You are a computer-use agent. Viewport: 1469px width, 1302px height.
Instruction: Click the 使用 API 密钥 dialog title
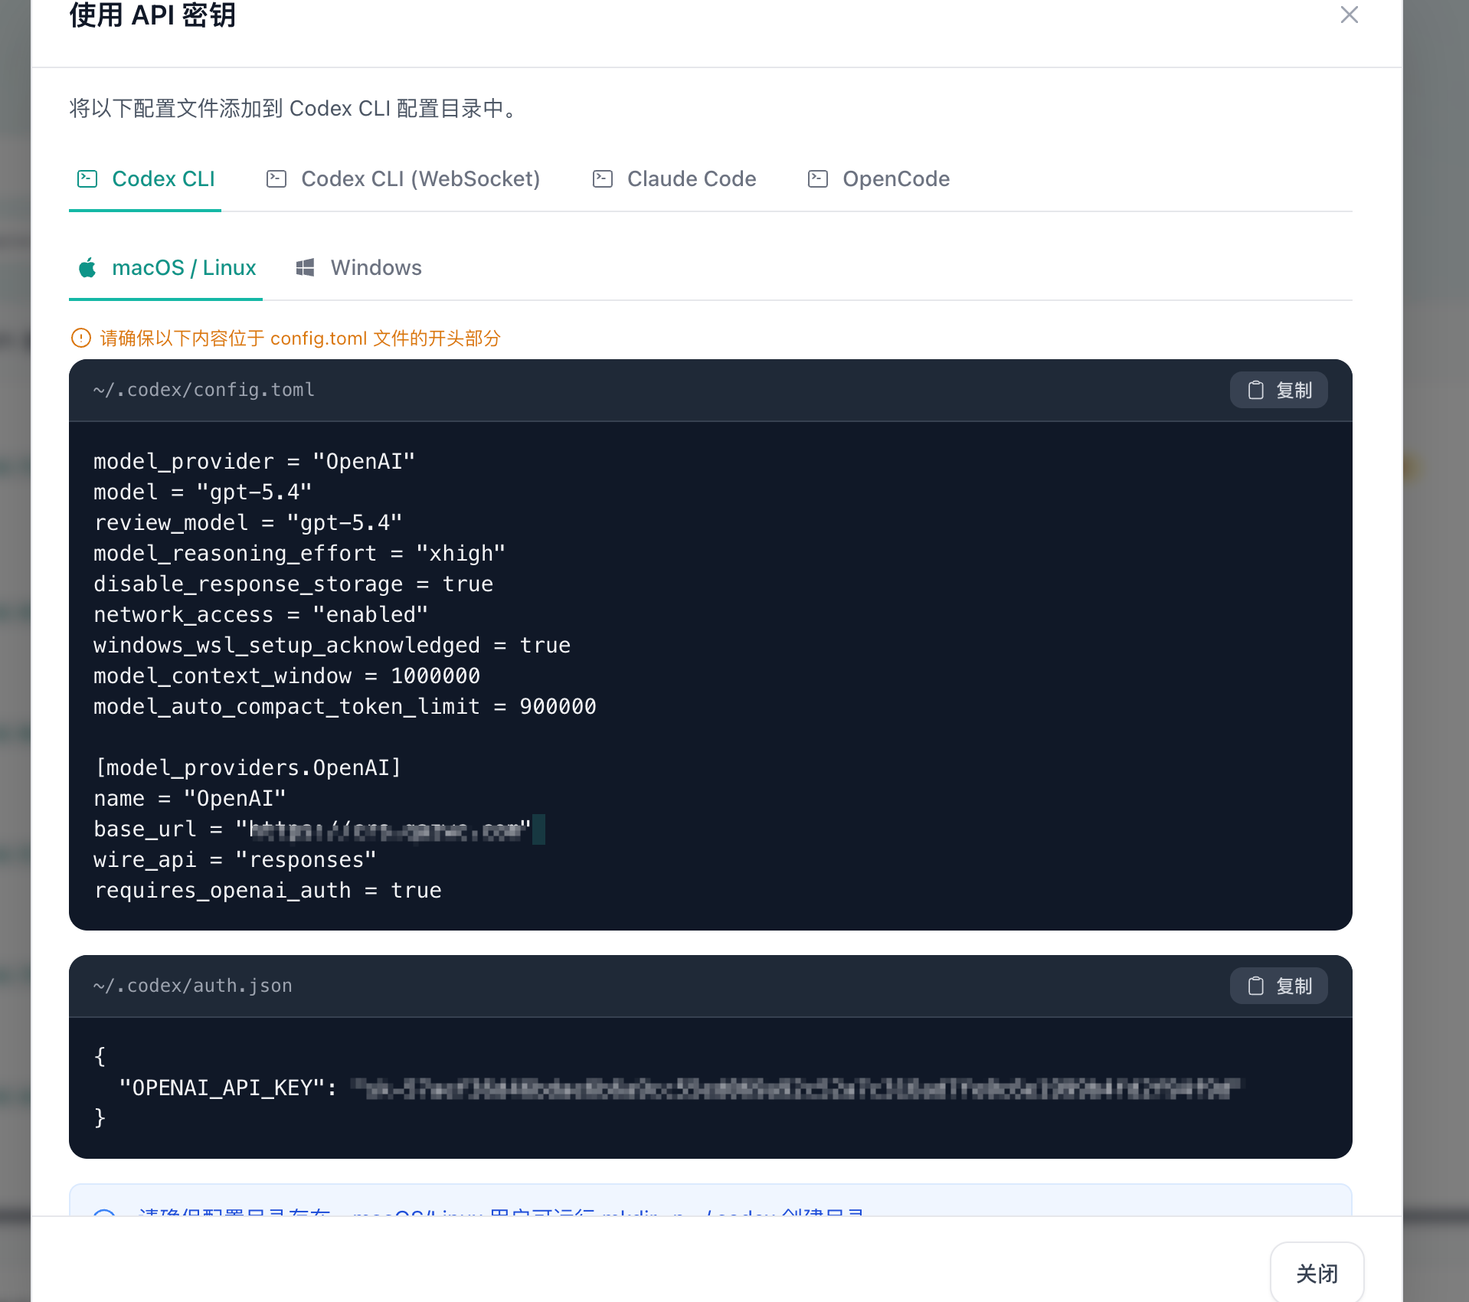pyautogui.click(x=152, y=15)
